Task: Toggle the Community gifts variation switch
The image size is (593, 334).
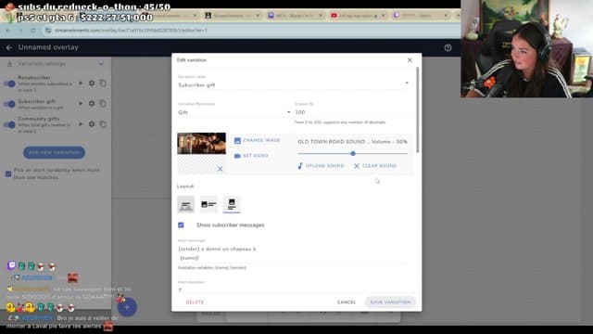Action: tap(9, 124)
